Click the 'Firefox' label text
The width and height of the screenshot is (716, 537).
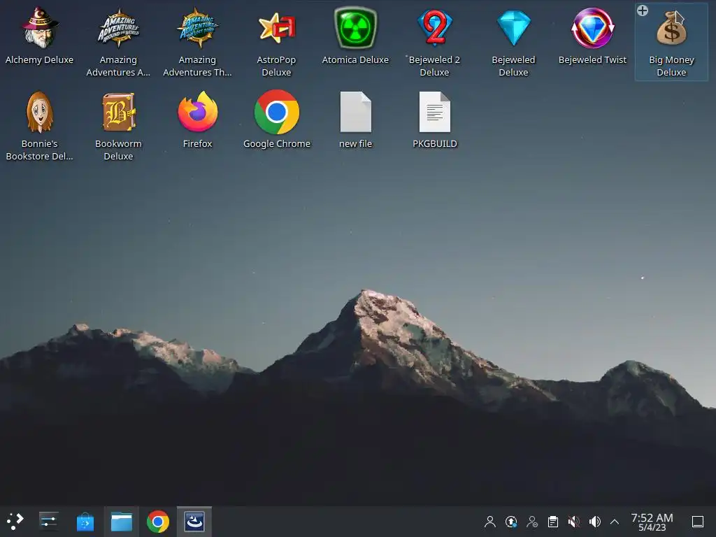(197, 144)
